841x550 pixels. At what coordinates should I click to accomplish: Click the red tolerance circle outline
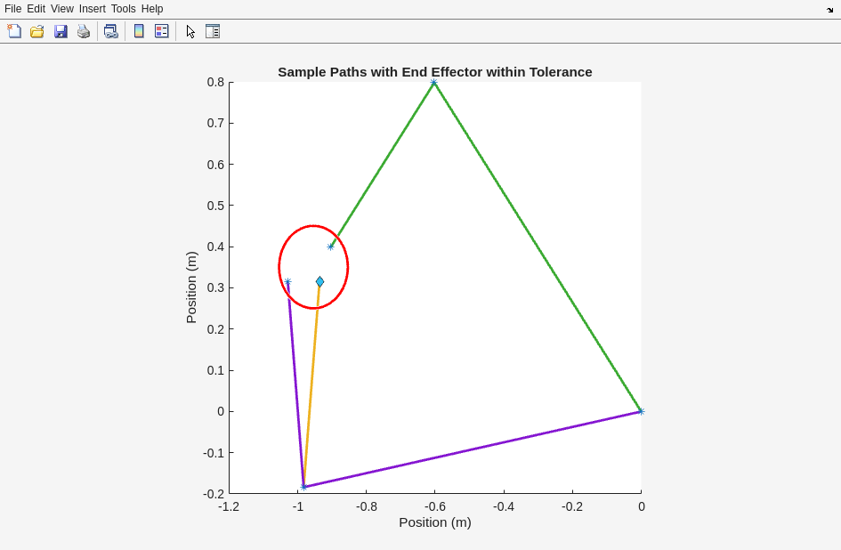pos(348,267)
